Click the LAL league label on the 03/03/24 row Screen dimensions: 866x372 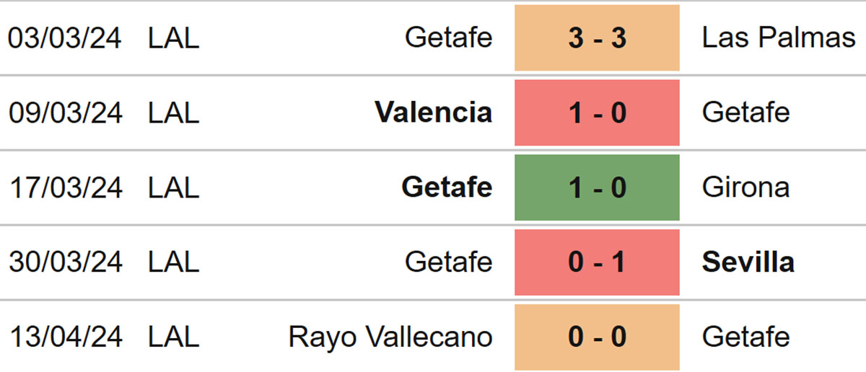coord(173,38)
